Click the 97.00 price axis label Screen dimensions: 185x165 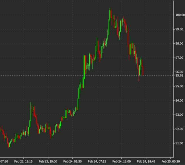pos(179,58)
